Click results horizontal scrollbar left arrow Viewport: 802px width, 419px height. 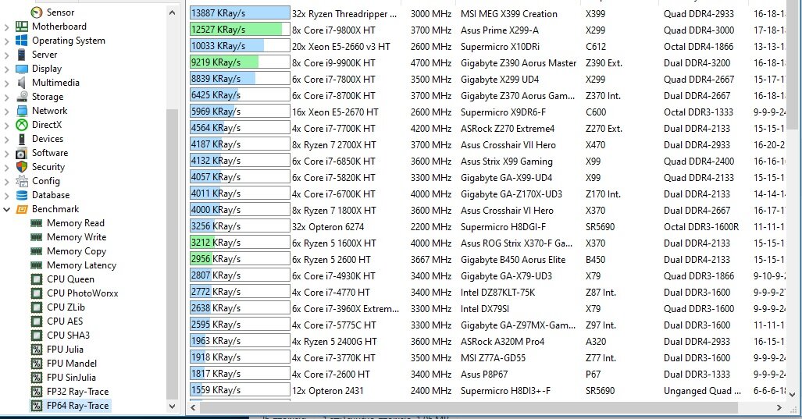[x=194, y=408]
